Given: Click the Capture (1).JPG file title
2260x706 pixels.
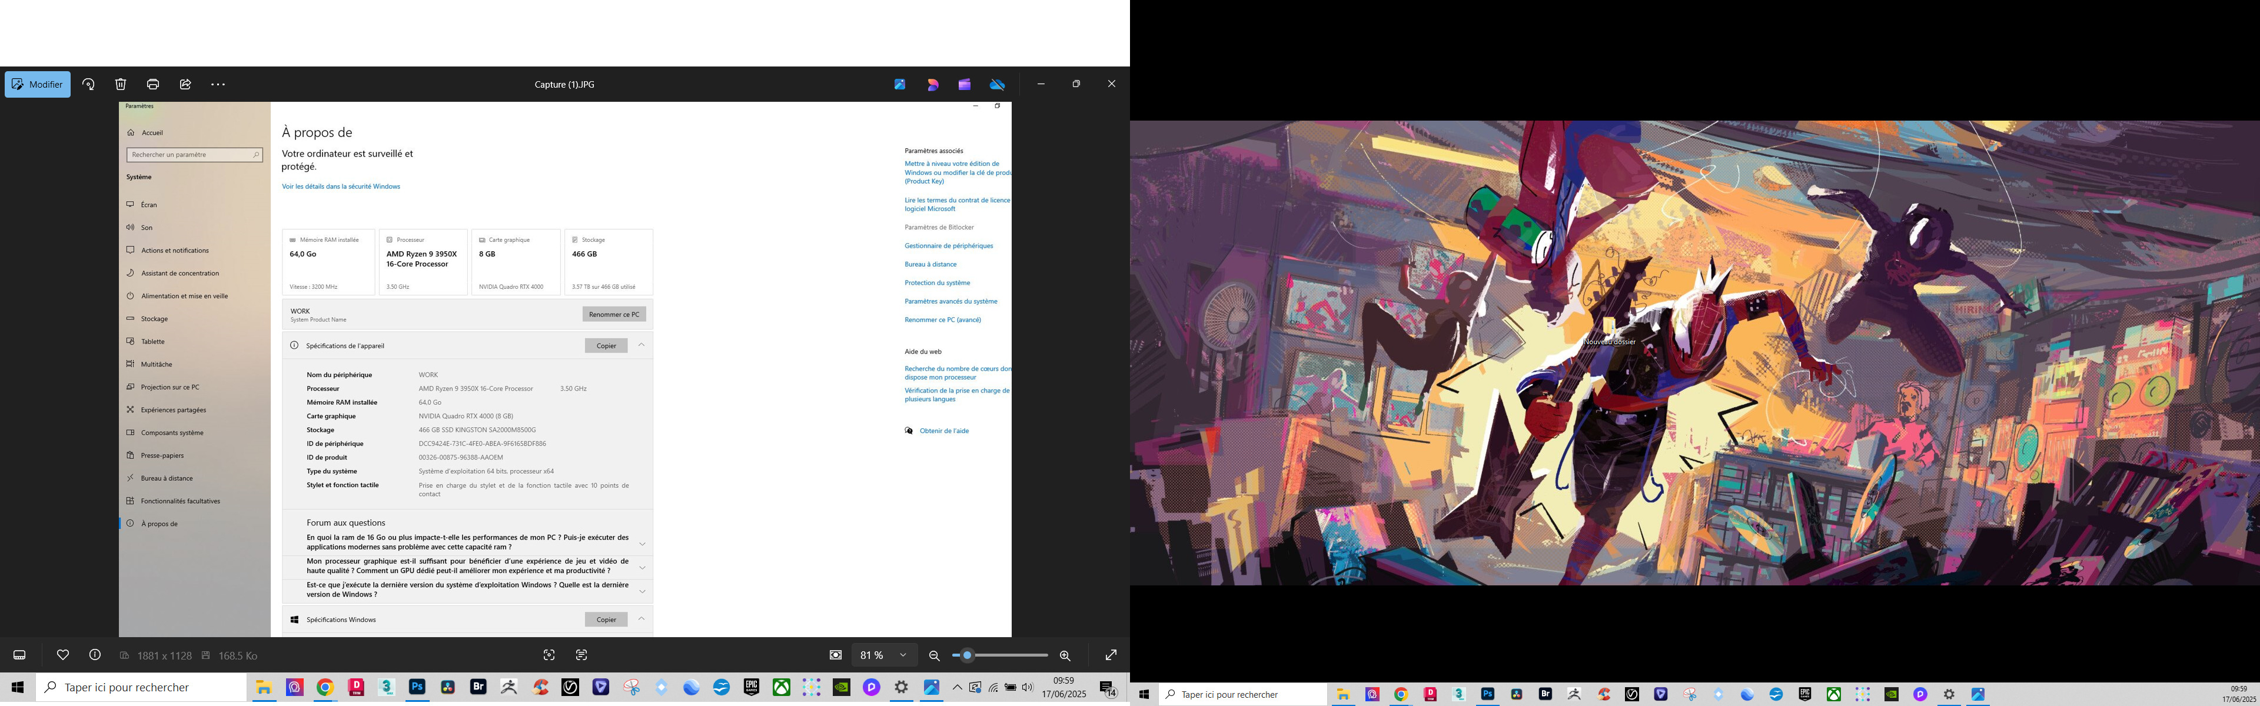Looking at the screenshot, I should click(x=564, y=85).
